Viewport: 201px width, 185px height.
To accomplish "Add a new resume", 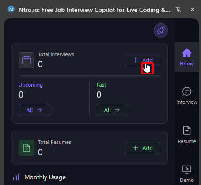I will [x=142, y=148].
